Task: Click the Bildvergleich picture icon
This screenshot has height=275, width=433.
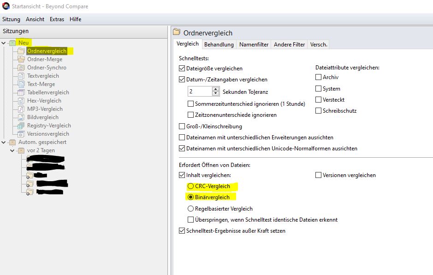Action: click(x=21, y=117)
